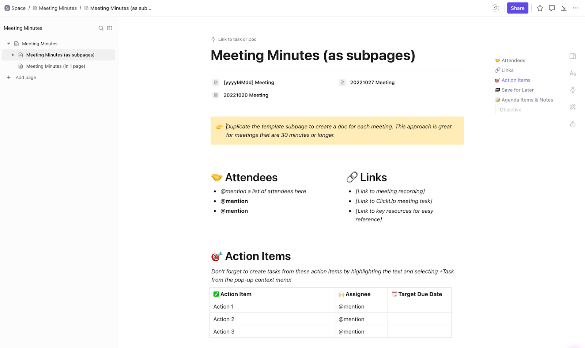Image resolution: width=585 pixels, height=348 pixels.
Task: Click the plus icon beside Add page
Action: click(x=8, y=77)
